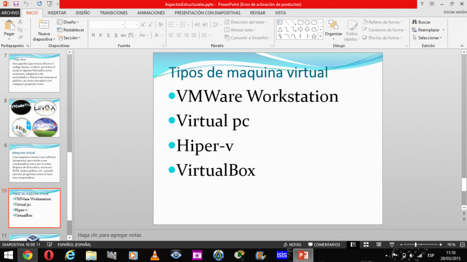Toggle Underline (S) formatting

tap(108, 35)
